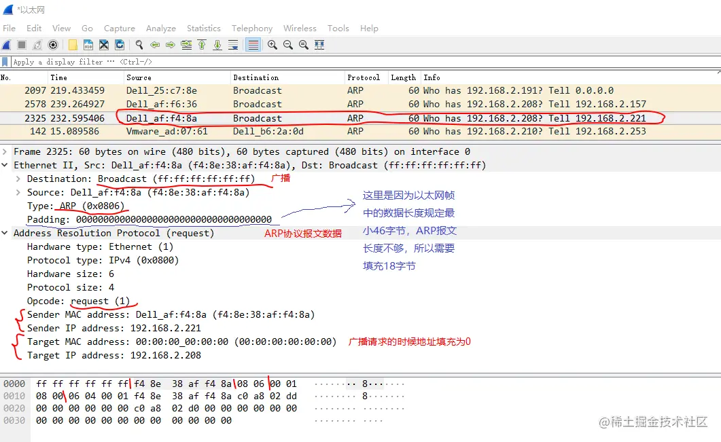Select packet 2578 from Dell_af:f6:36
This screenshot has height=442, width=721.
(x=360, y=105)
